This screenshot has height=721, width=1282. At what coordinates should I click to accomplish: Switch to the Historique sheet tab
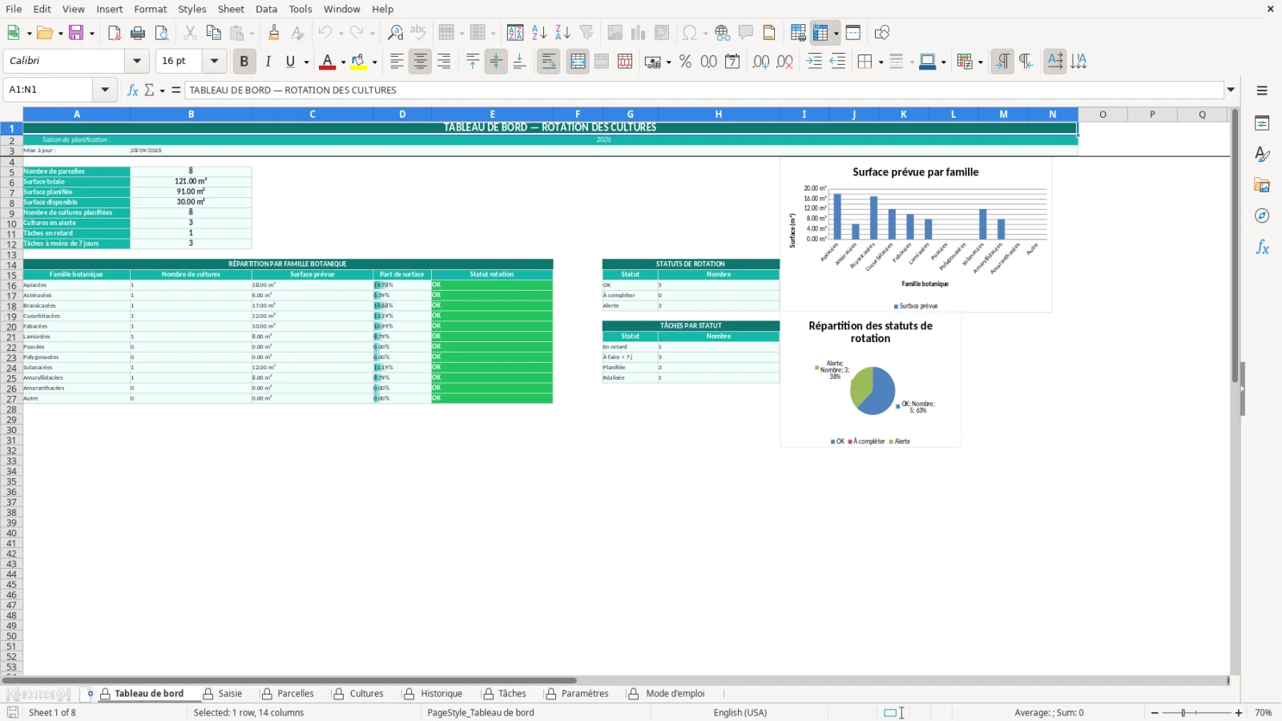pyautogui.click(x=433, y=694)
